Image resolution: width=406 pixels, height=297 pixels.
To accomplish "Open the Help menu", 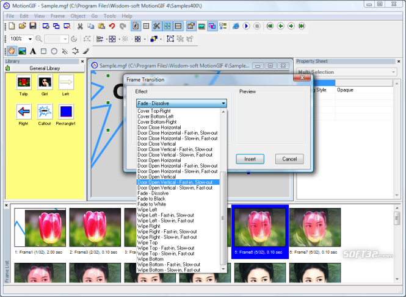I will (x=127, y=16).
